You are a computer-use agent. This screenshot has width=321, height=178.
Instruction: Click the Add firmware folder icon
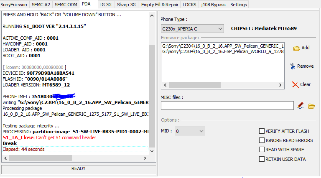[x=296, y=48]
